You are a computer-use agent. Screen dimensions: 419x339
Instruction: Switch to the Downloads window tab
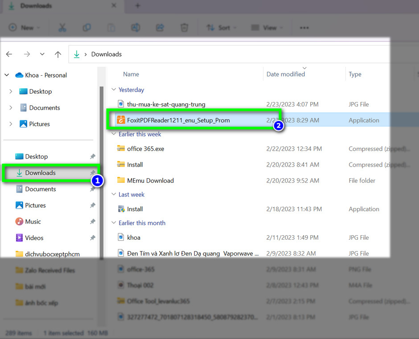63,6
